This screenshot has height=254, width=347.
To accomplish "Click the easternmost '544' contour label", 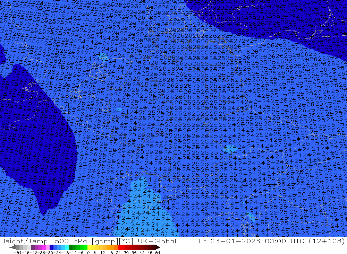I will 247,183.
